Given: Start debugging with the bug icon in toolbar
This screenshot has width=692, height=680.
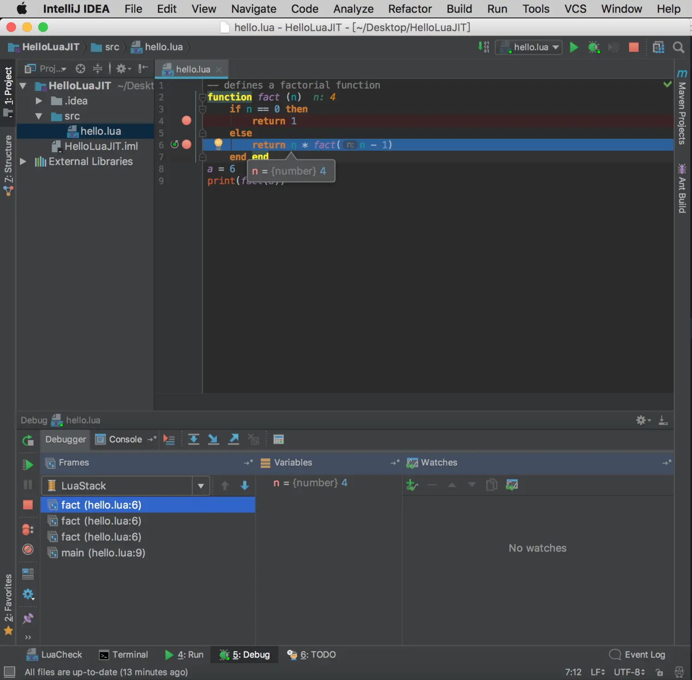Looking at the screenshot, I should 594,47.
